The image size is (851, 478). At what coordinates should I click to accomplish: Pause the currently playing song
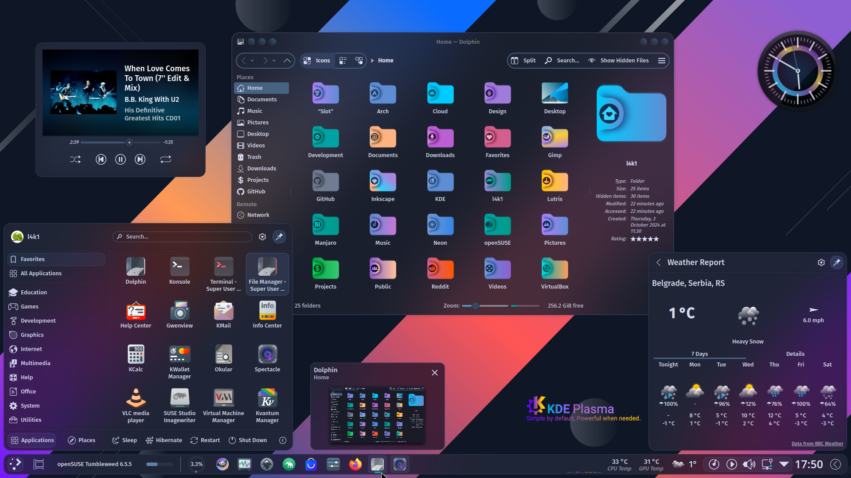(x=121, y=159)
